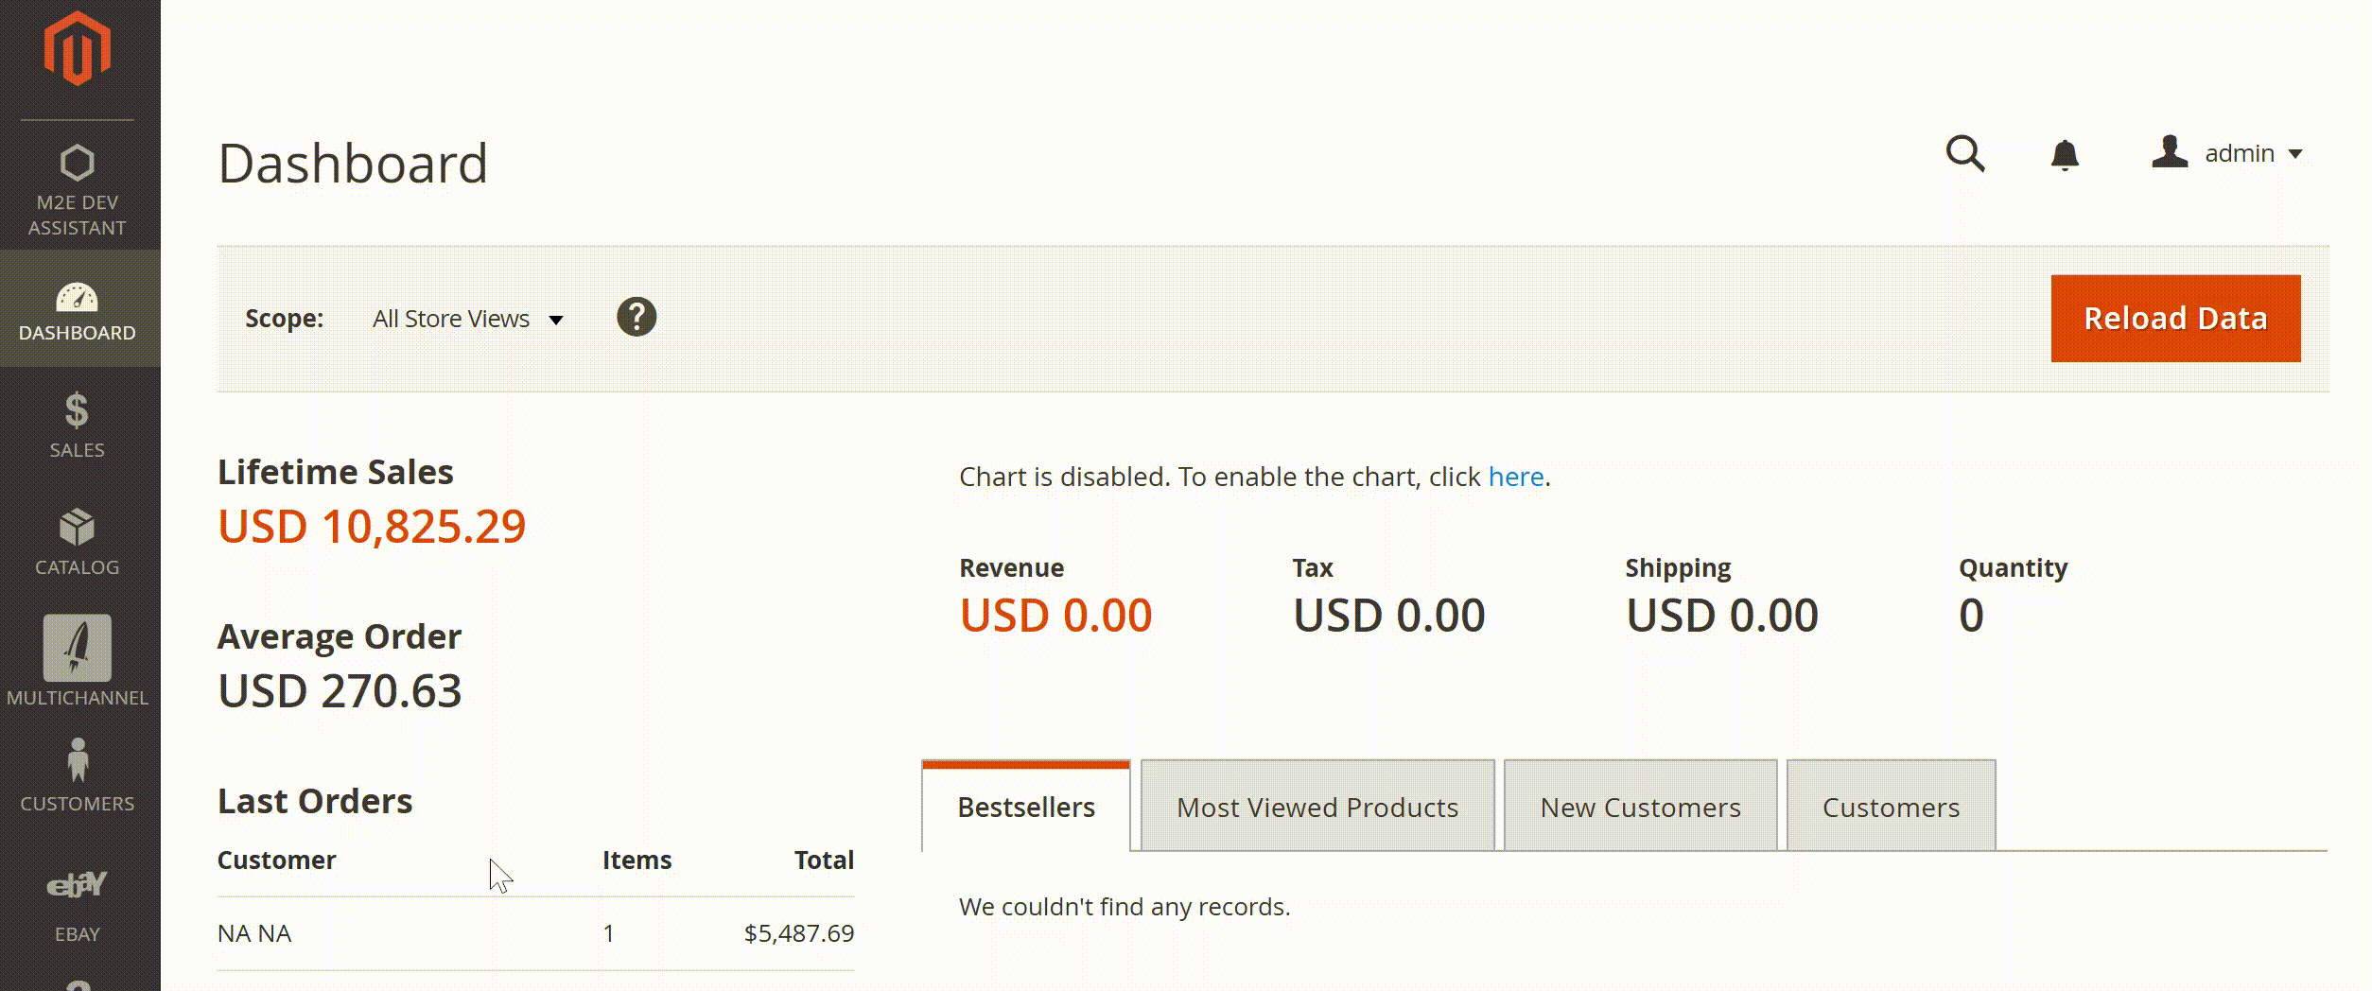Screen dimensions: 2372x991
Task: Open the notifications bell
Action: click(2065, 154)
